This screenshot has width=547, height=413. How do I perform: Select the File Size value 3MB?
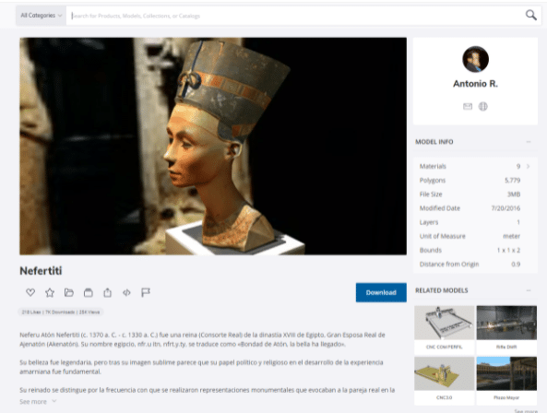514,195
